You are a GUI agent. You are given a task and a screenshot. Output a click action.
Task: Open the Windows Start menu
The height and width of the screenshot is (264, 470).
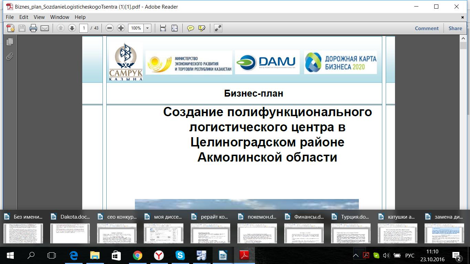coord(10,255)
